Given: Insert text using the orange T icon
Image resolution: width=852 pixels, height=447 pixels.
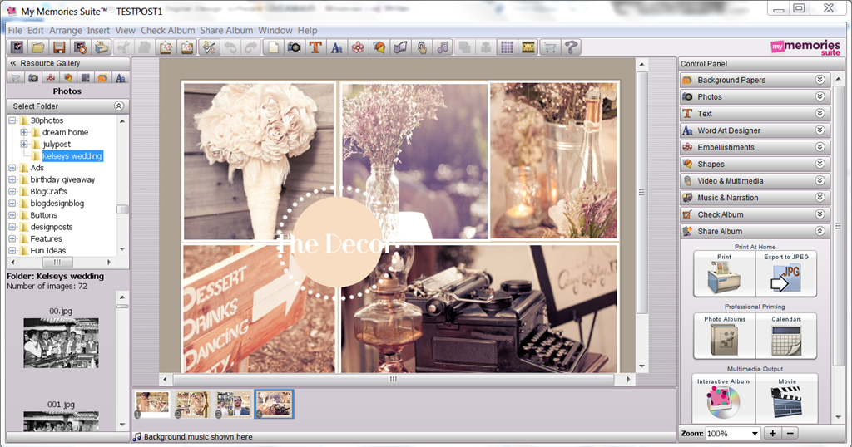Looking at the screenshot, I should point(315,47).
